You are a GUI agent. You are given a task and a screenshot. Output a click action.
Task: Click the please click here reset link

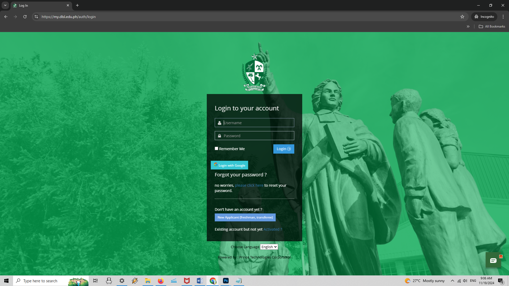coord(249,185)
